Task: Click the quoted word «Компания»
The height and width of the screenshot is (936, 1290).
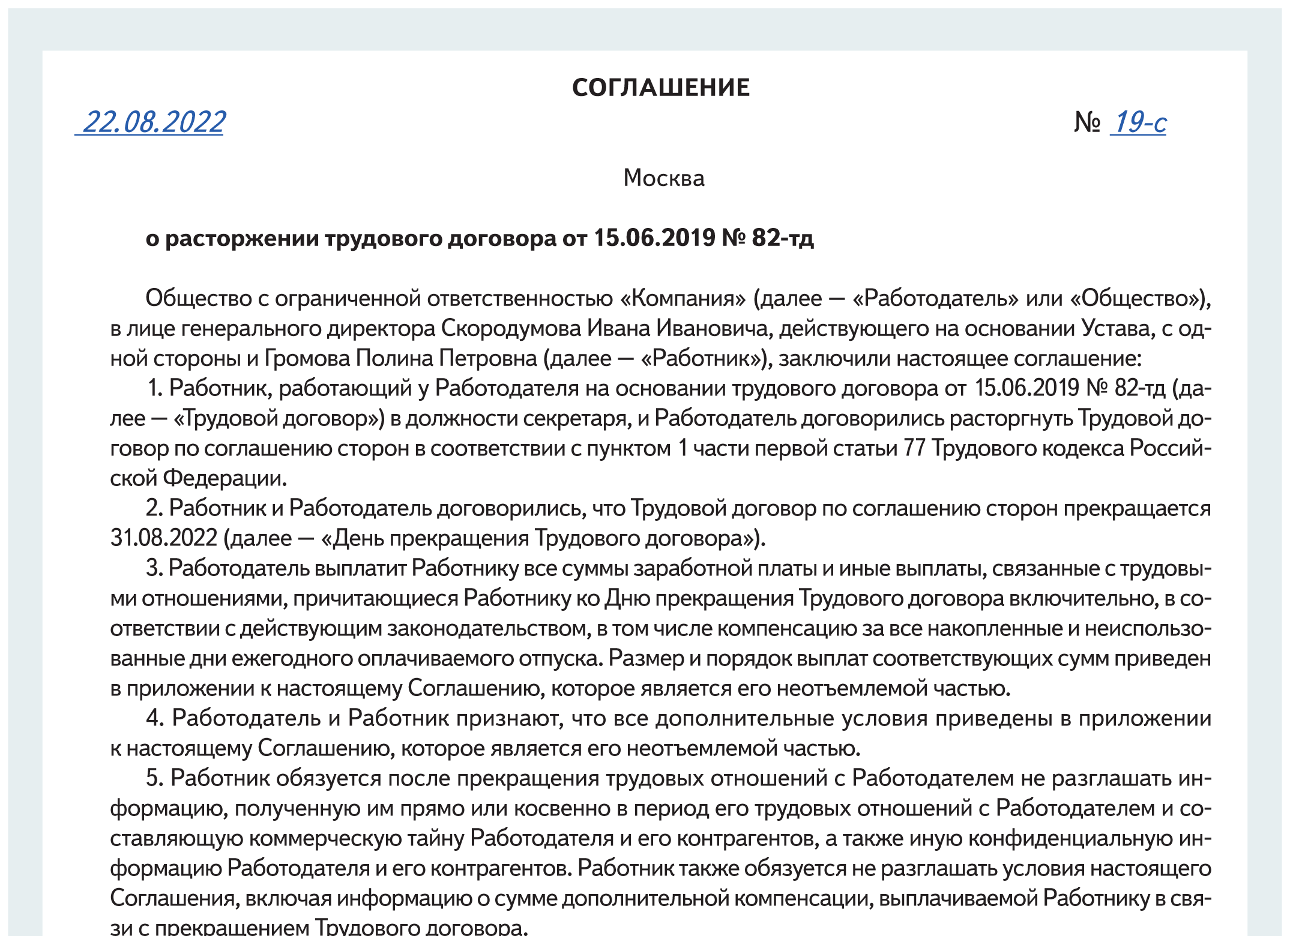Action: [x=683, y=298]
